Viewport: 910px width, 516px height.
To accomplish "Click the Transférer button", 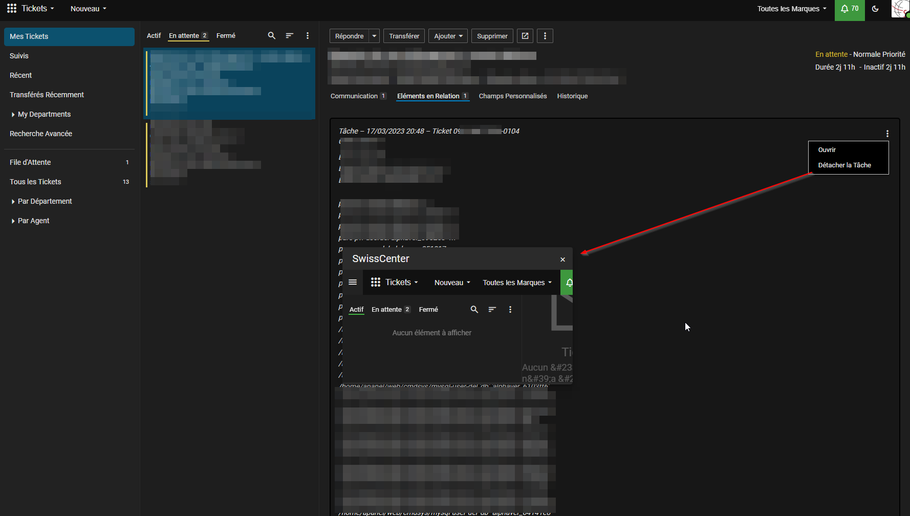I will [x=404, y=36].
